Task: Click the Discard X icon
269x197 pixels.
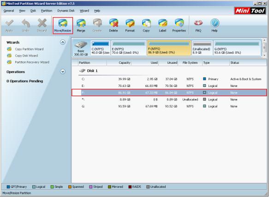Action: [x=42, y=23]
